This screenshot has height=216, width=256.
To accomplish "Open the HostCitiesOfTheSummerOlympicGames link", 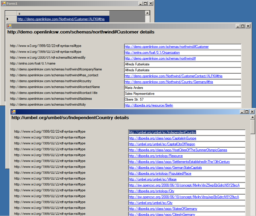I will [x=178, y=150].
